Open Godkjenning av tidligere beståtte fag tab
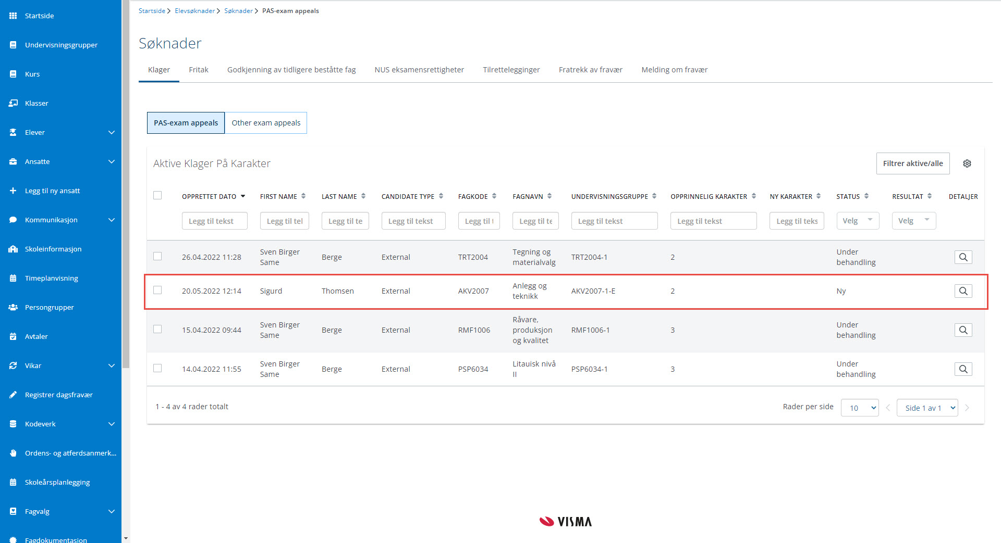This screenshot has height=543, width=1001. 291,70
